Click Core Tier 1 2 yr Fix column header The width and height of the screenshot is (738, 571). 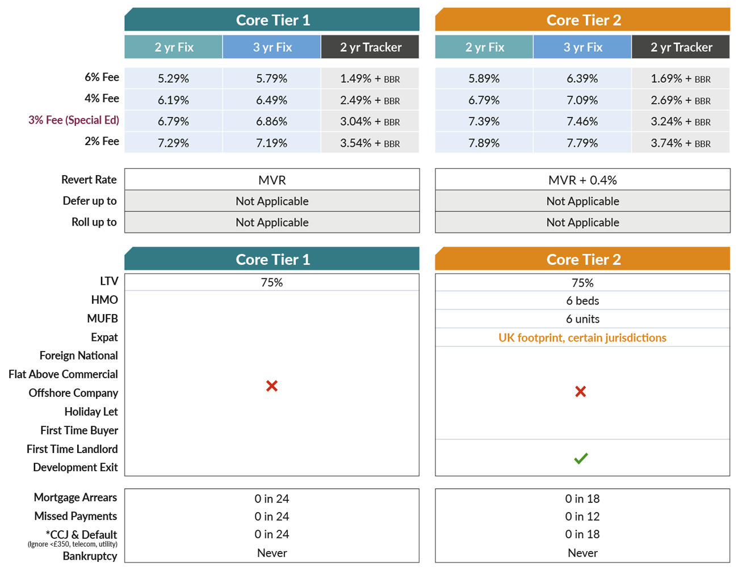pos(174,47)
